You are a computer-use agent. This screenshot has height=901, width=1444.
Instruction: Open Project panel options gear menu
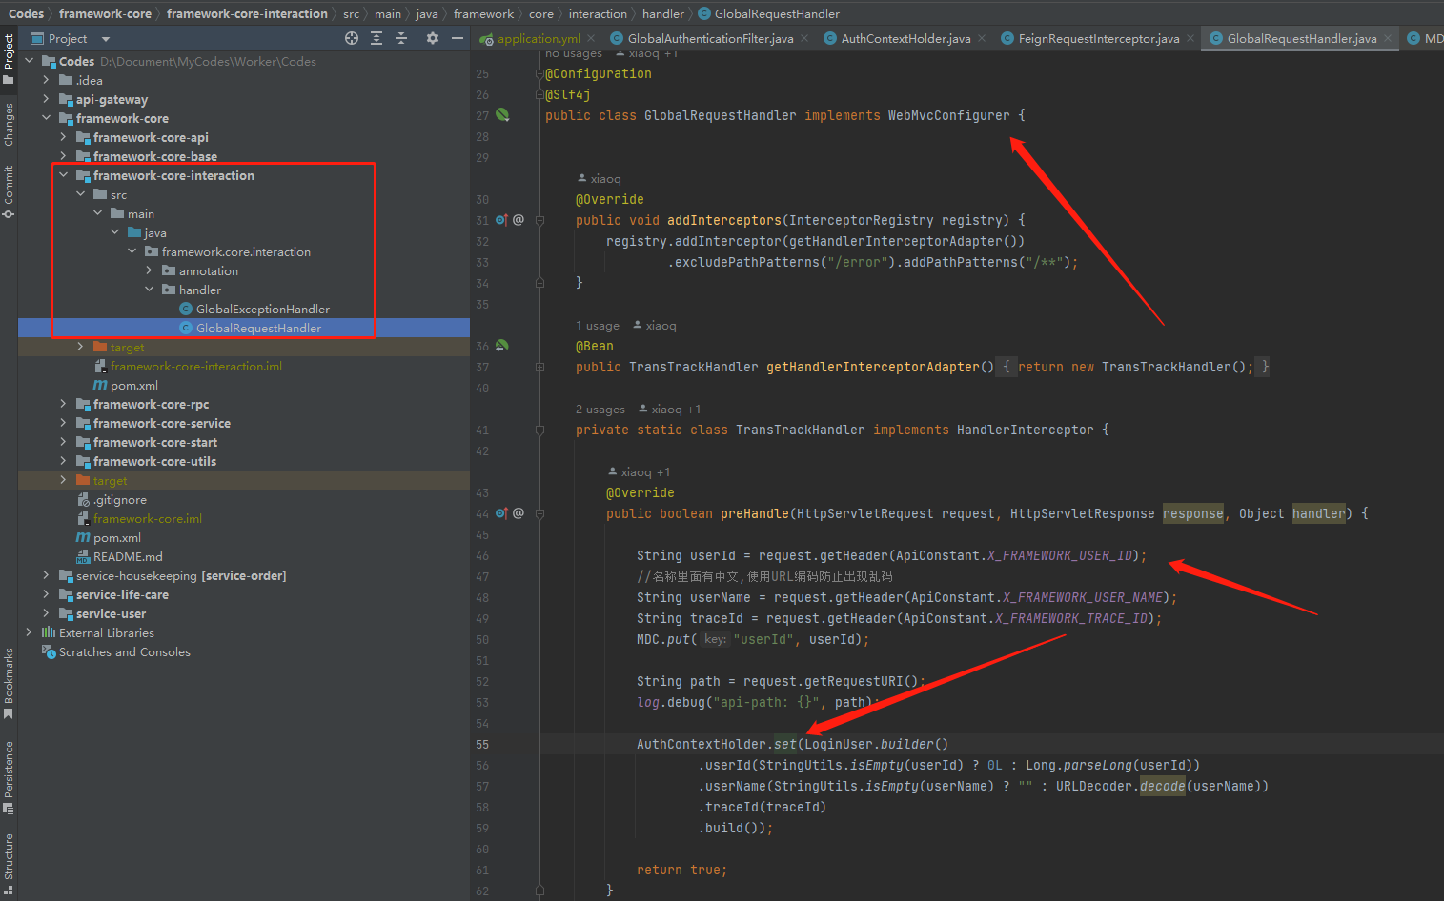click(433, 38)
